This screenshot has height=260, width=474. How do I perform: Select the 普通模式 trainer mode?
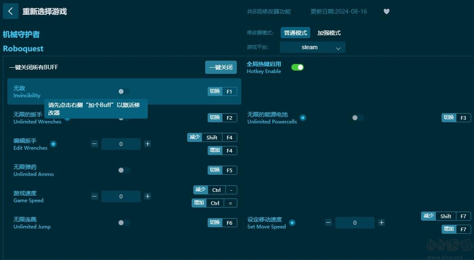click(x=295, y=32)
